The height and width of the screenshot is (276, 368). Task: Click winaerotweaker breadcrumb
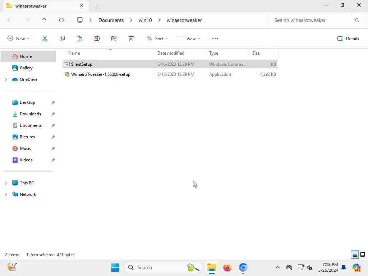click(x=184, y=20)
